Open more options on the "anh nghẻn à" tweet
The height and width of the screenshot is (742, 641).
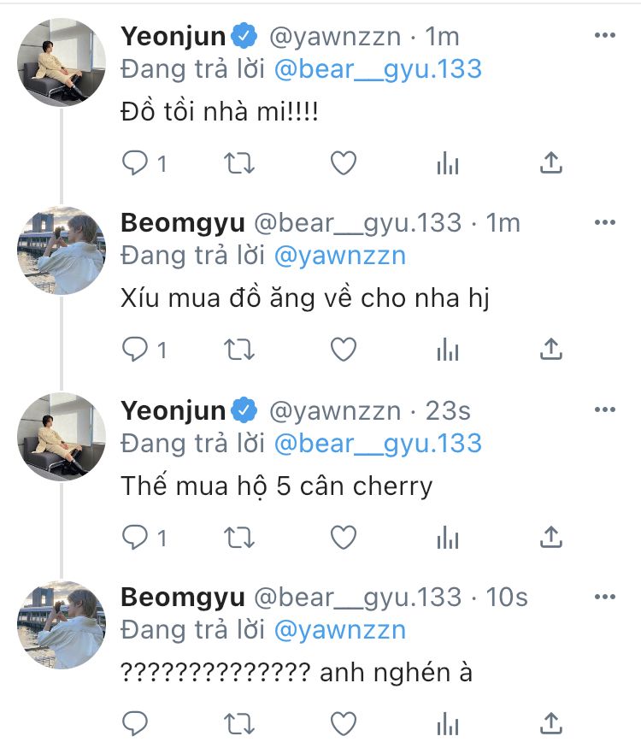point(604,596)
